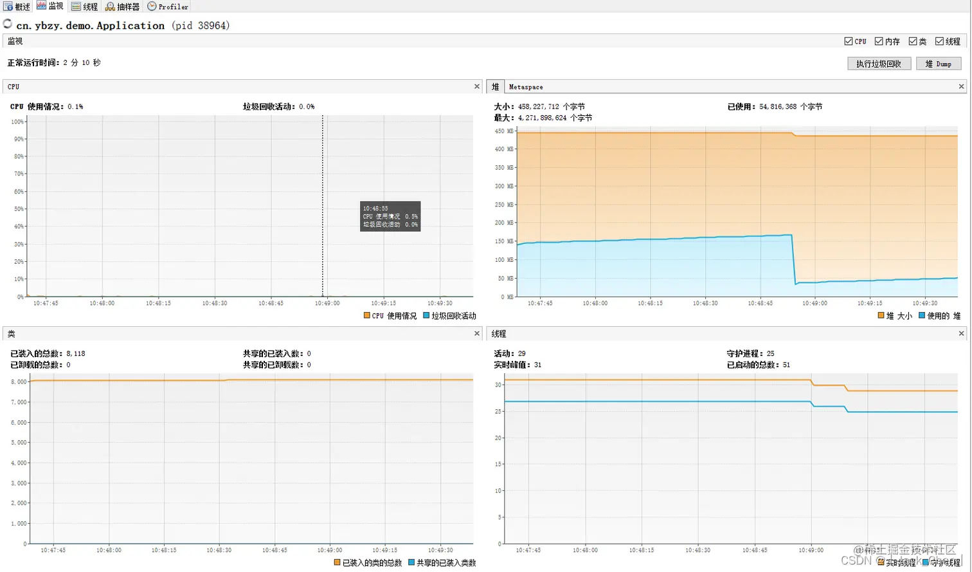
Task: Click the 450 MB label on heap axis
Action: click(503, 131)
